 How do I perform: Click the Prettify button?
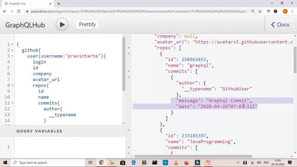pyautogui.click(x=87, y=25)
